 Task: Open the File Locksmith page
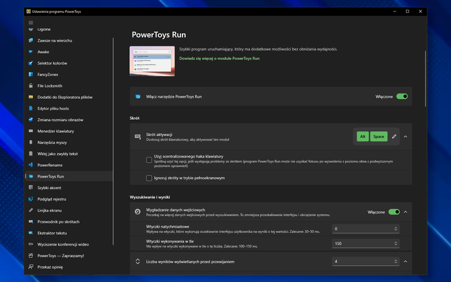pos(69,85)
